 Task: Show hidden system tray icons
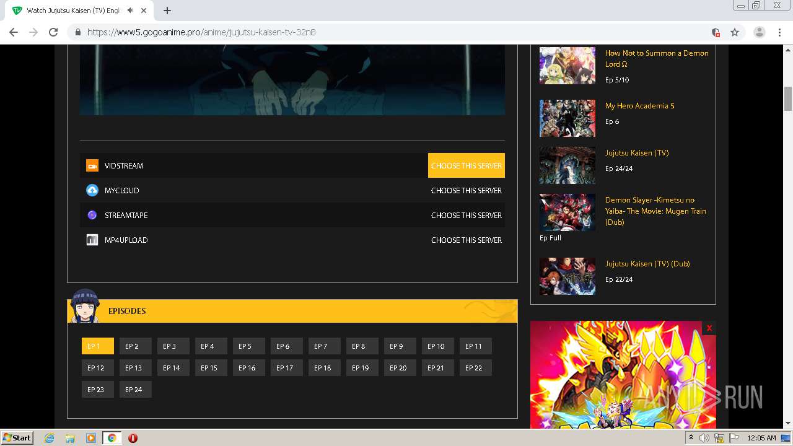click(691, 438)
